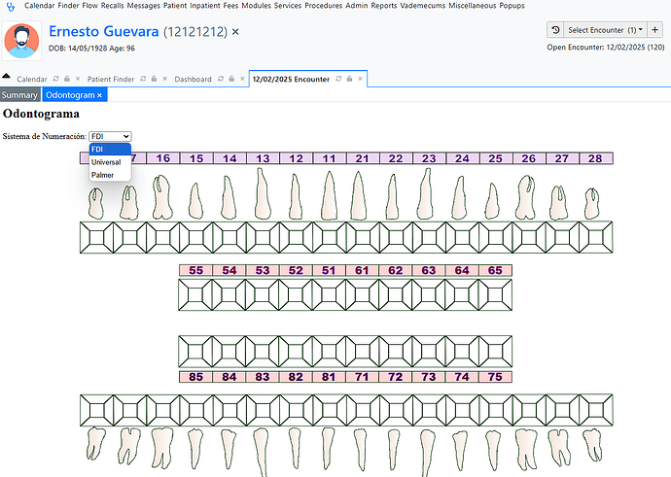Click center surface of tooth 11 diagram
671x477 pixels.
[329, 237]
